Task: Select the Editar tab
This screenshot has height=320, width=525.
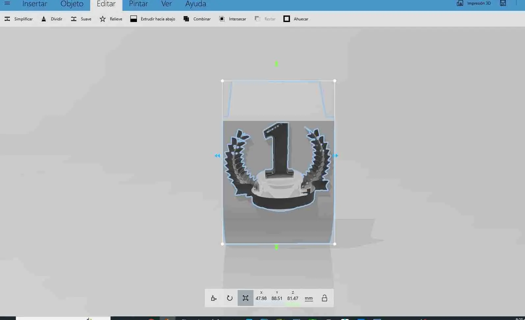Action: (x=106, y=4)
